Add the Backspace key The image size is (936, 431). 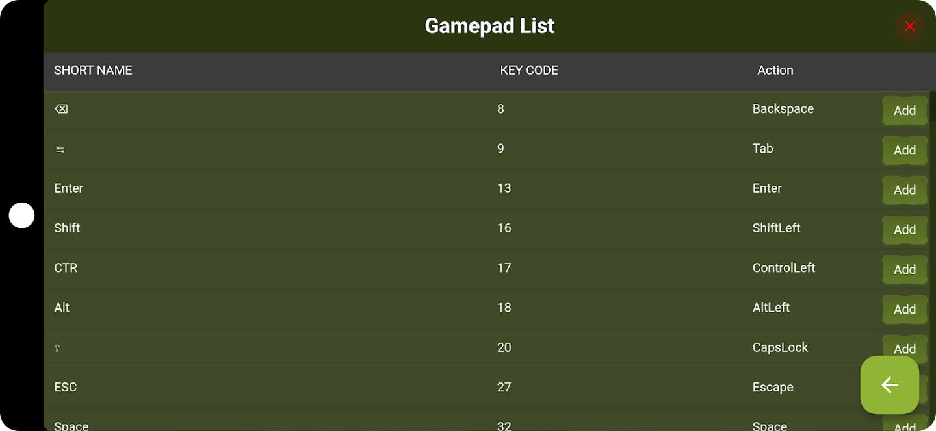[904, 110]
